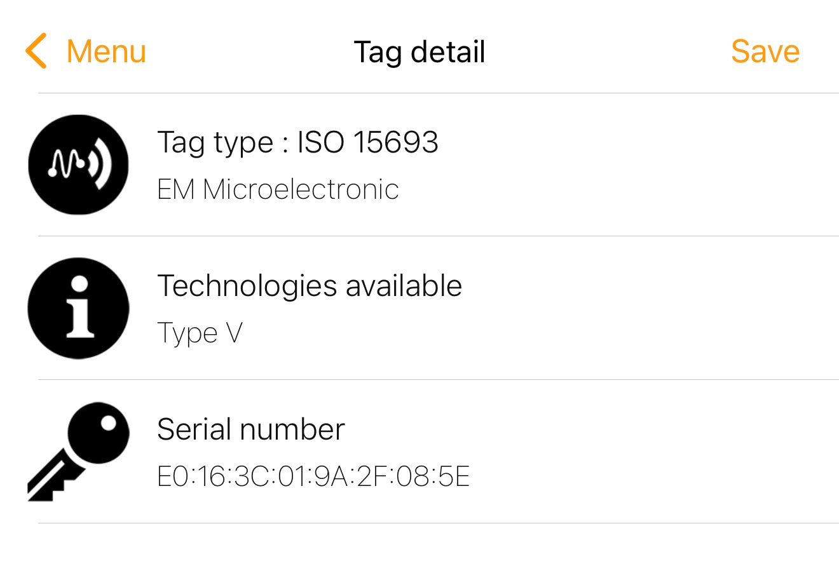Tap the 'ISO 15693' standard value
Screen dimensions: 839x566
pos(368,142)
